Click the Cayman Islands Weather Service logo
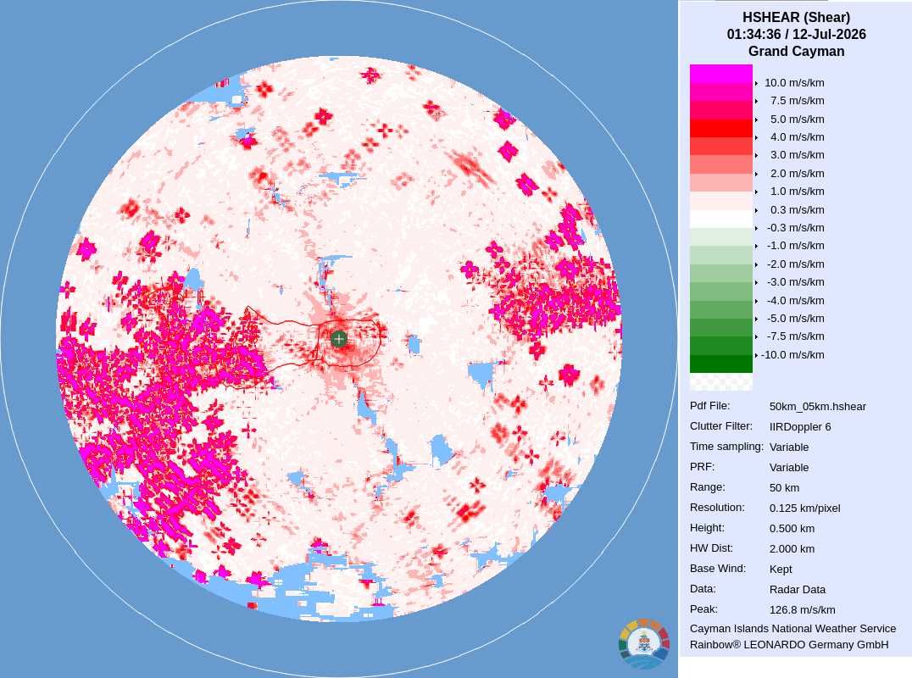This screenshot has height=678, width=912. (x=644, y=644)
